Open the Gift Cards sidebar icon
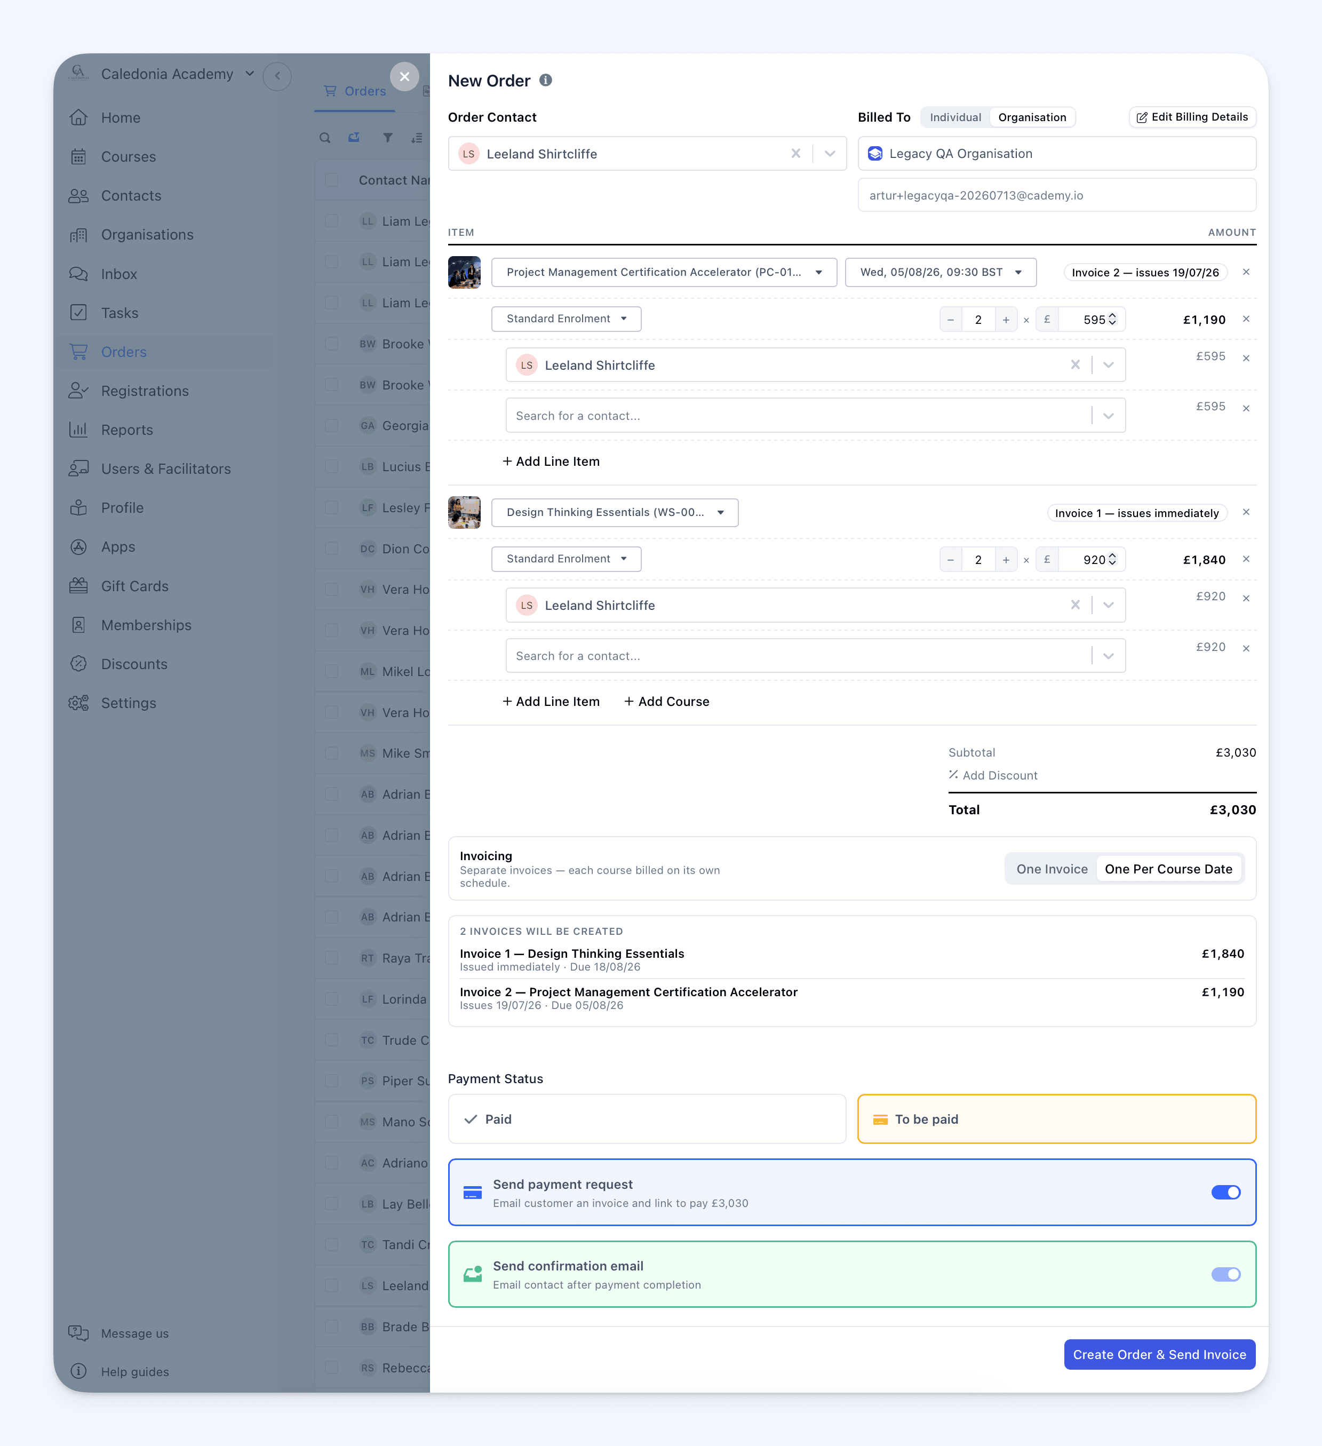This screenshot has height=1446, width=1322. 79,586
